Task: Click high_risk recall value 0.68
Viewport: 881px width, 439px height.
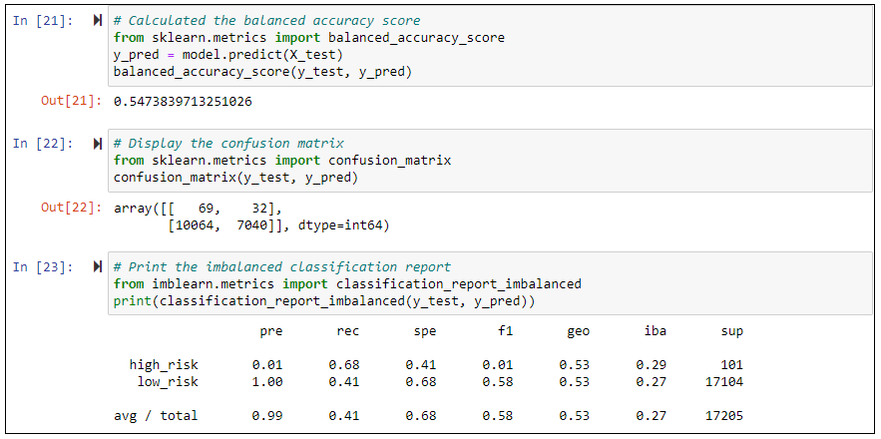Action: (x=344, y=365)
